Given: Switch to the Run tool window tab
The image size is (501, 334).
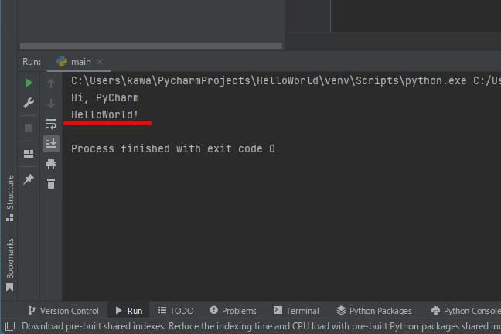Looking at the screenshot, I should coord(129,311).
